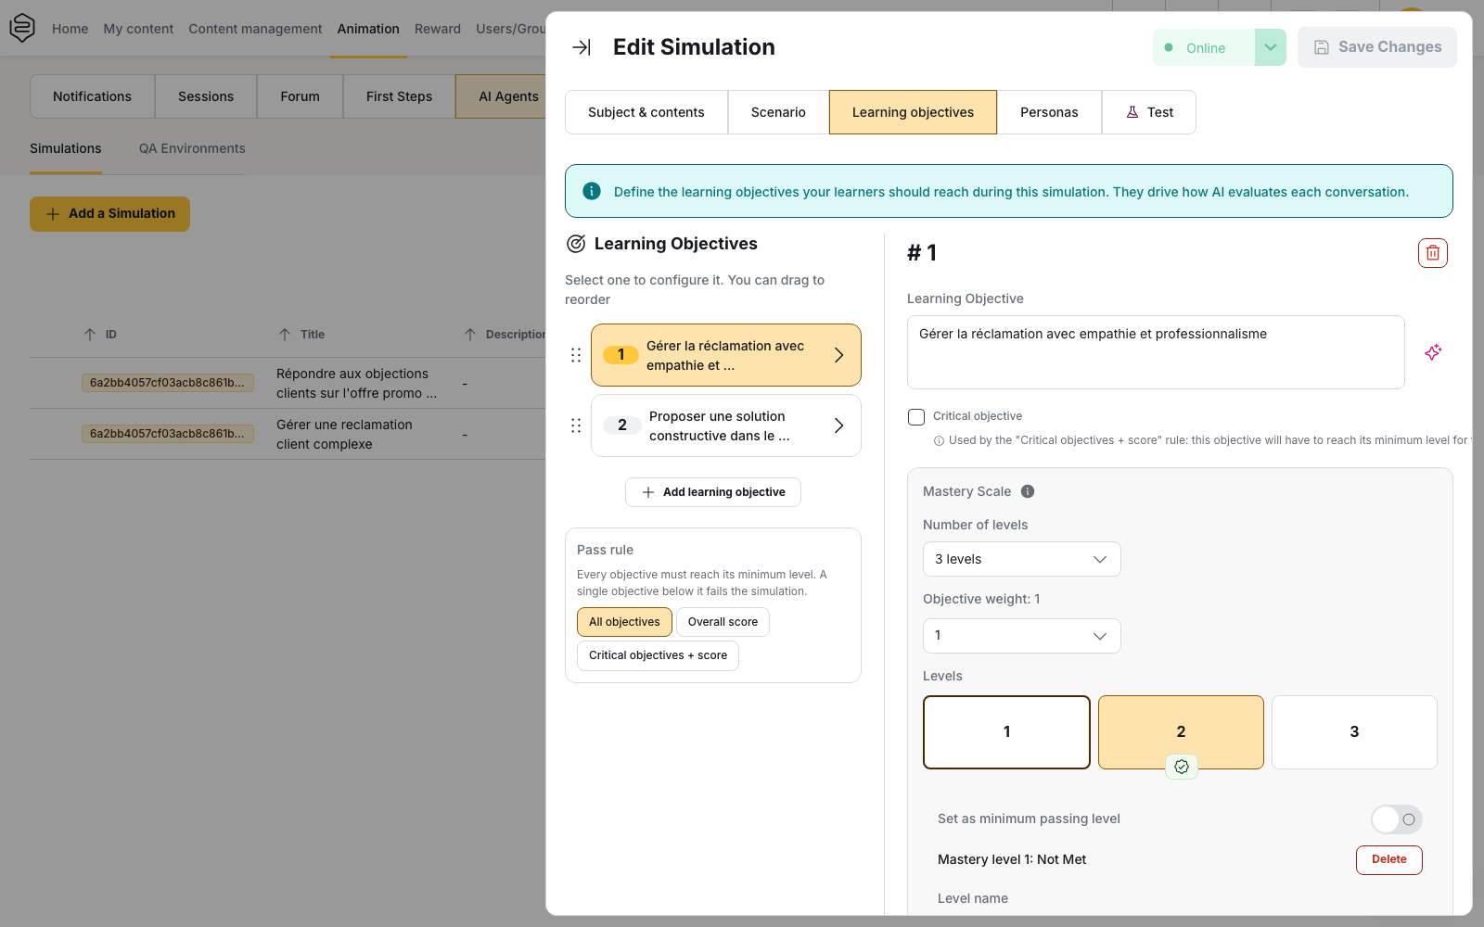Click ID badge in Gérer une reclamation row
The image size is (1484, 927).
(167, 434)
